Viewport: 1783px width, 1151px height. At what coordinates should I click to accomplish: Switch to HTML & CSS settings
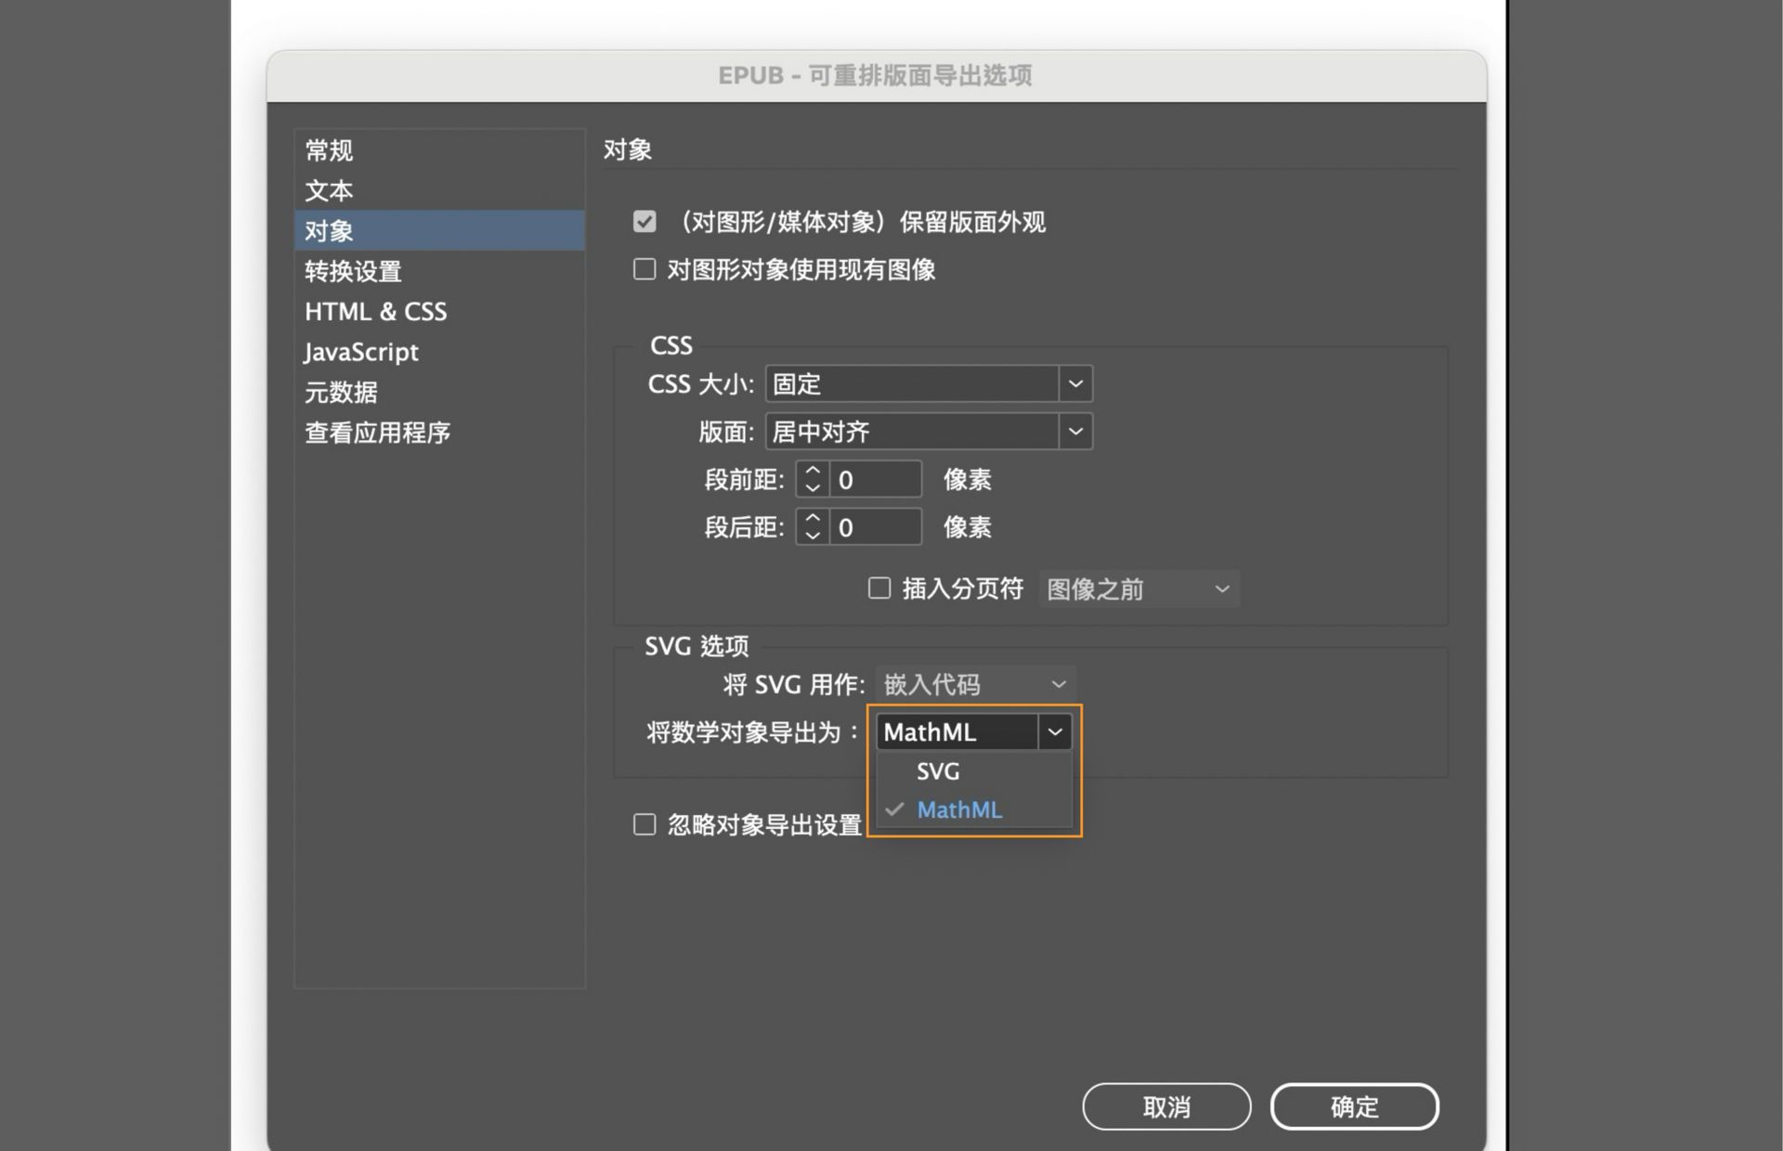click(x=376, y=311)
